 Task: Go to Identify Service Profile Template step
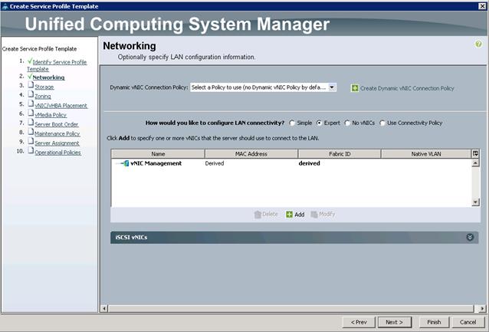57,65
